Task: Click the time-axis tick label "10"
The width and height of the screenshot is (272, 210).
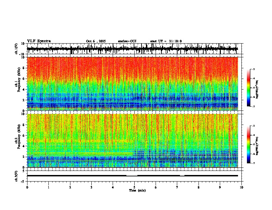Action: point(241,187)
